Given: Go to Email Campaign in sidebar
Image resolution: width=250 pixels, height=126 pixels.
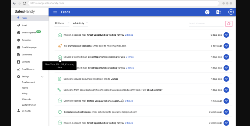Looking at the screenshot, I should pyautogui.click(x=29, y=47).
